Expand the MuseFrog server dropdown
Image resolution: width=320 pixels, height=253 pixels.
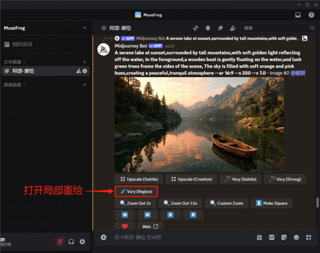[x=85, y=28]
